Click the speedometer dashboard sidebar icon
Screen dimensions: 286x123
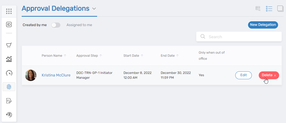pos(9,73)
